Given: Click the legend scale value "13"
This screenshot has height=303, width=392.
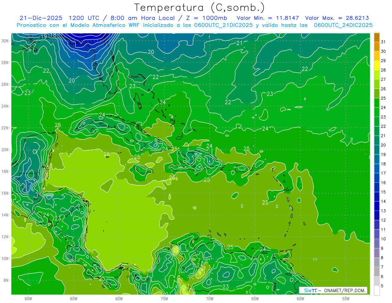Looking at the screenshot, I should (x=383, y=211).
